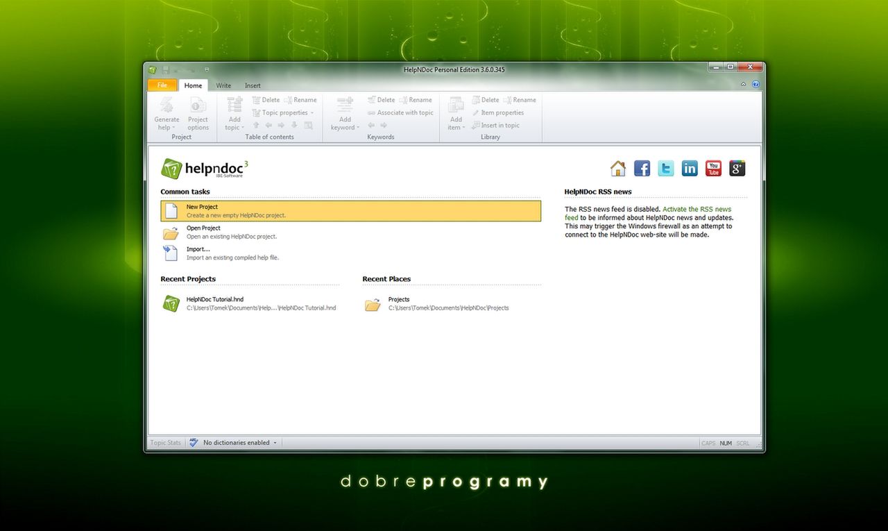Screen dimensions: 888x531
Task: Click Topic Stats in the status bar
Action: [x=166, y=443]
